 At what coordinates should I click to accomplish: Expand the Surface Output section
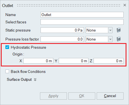point(35,80)
